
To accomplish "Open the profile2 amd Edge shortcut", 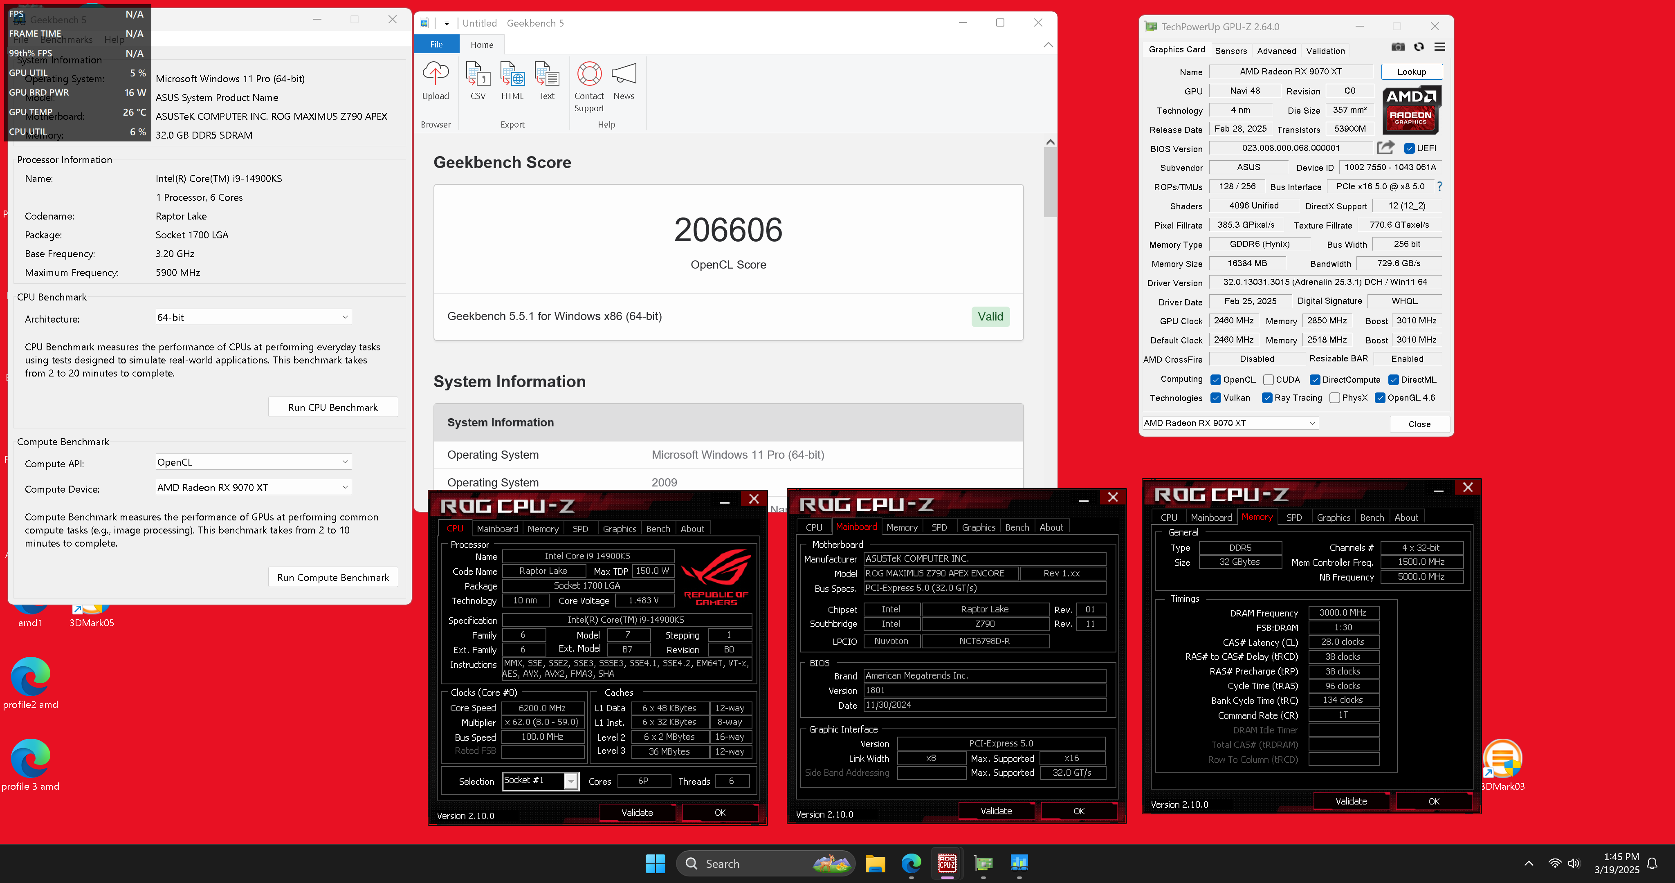I will coord(31,683).
